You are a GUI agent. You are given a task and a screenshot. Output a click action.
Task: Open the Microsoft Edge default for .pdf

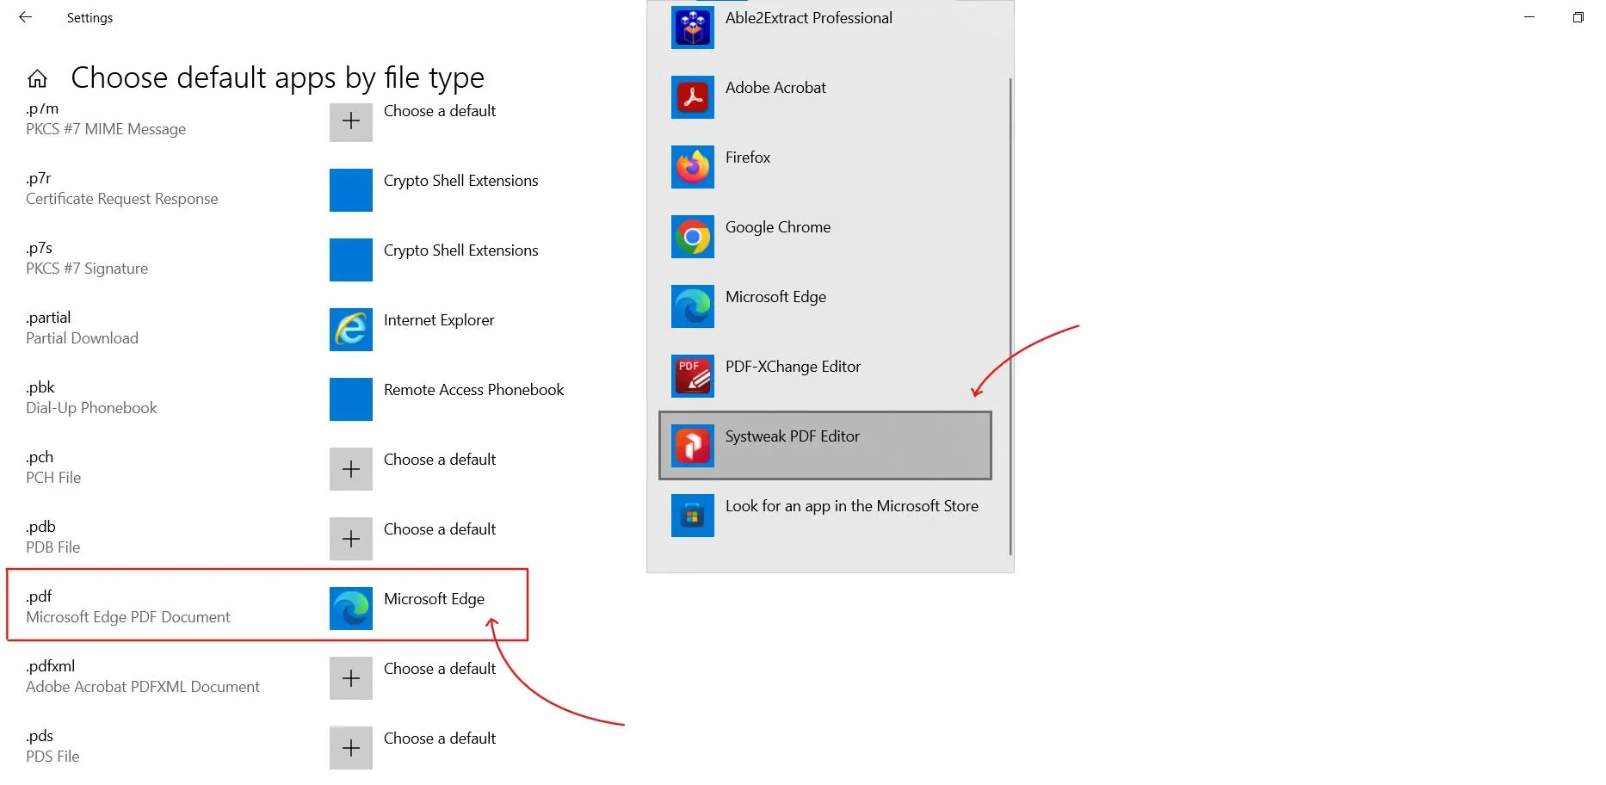coord(434,600)
